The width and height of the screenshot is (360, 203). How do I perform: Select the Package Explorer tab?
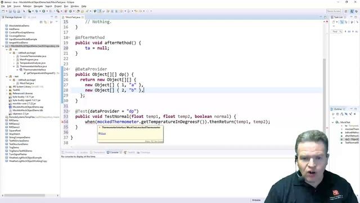pos(13,17)
